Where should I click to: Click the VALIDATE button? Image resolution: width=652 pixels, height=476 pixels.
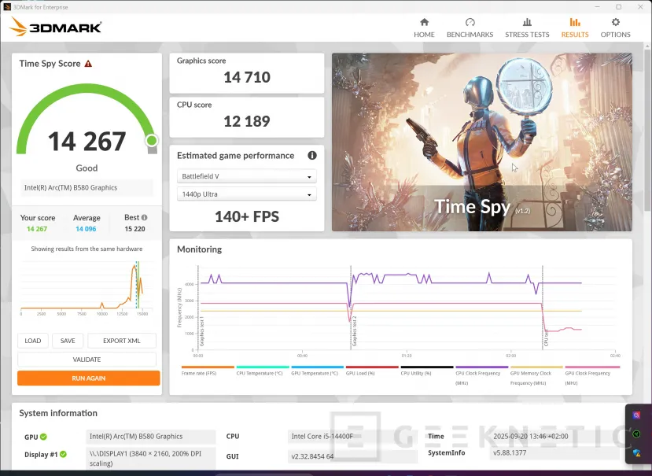[x=87, y=359]
